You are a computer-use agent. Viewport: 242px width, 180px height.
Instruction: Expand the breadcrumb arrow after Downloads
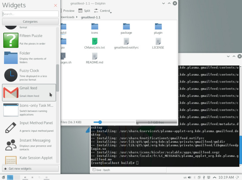[x=77, y=17]
